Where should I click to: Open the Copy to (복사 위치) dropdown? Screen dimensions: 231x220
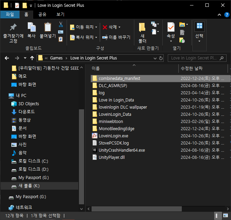(84, 37)
